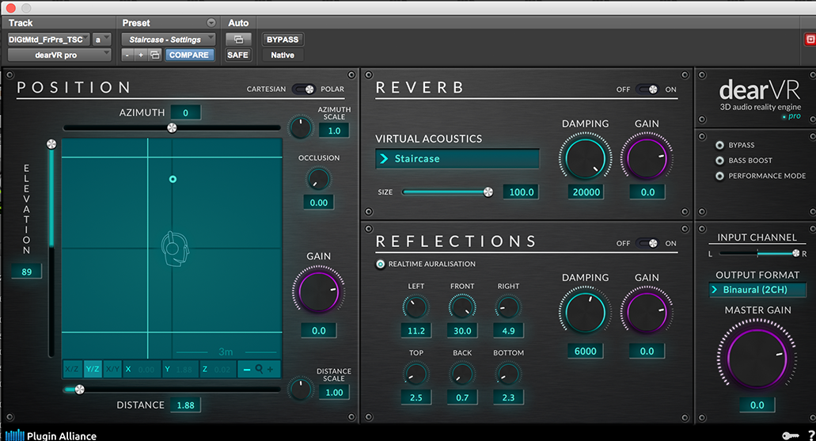This screenshot has height=441, width=816.
Task: Open the insert position 'a' dropdown
Action: click(x=101, y=40)
